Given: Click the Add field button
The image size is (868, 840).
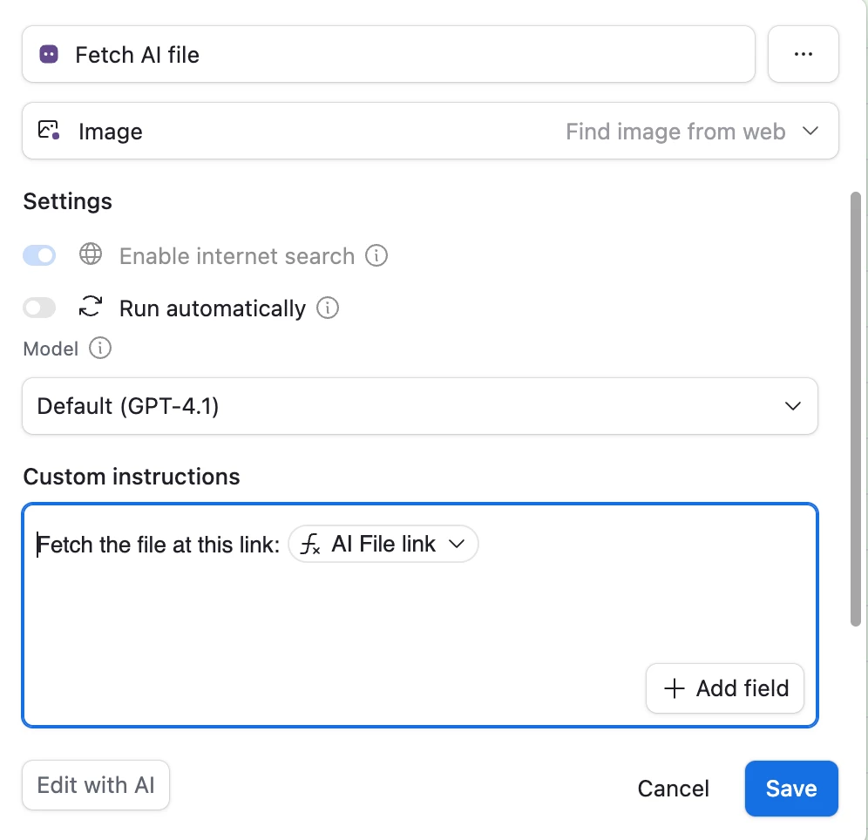Looking at the screenshot, I should click(724, 688).
